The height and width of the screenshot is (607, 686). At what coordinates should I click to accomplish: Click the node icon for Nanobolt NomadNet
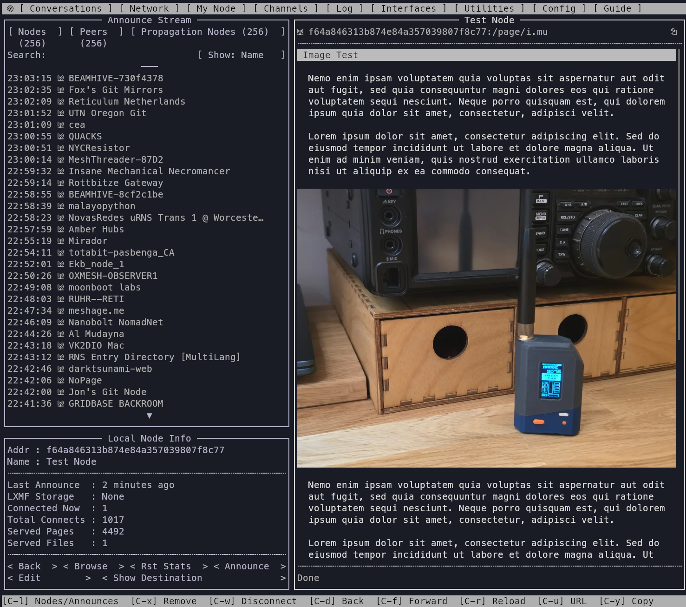(60, 322)
